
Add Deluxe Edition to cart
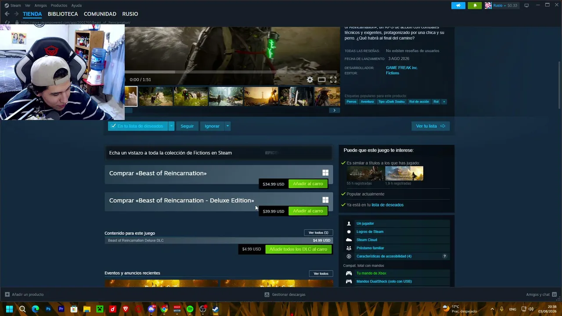[308, 211]
